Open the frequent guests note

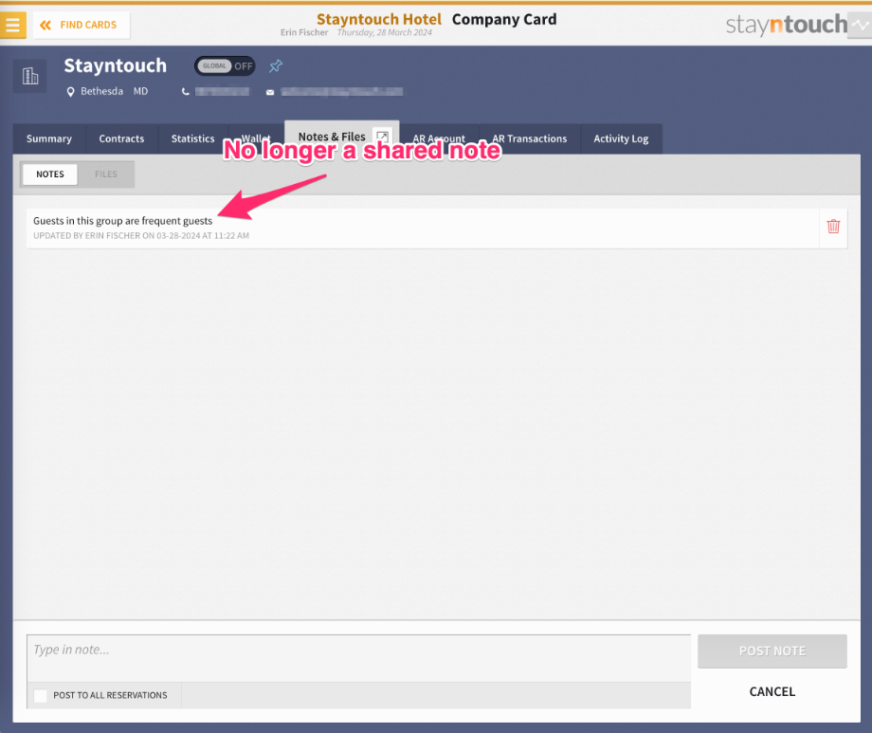pos(423,229)
